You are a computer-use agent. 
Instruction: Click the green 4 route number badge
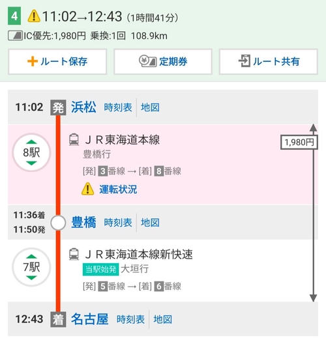[x=14, y=16]
